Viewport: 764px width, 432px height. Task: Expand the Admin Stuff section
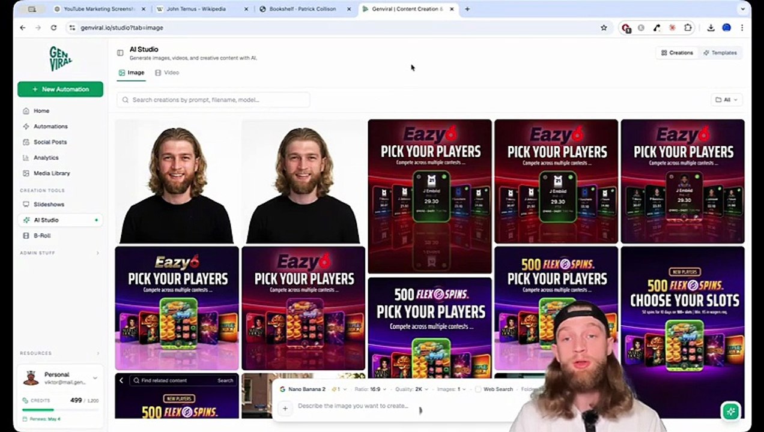(x=59, y=253)
